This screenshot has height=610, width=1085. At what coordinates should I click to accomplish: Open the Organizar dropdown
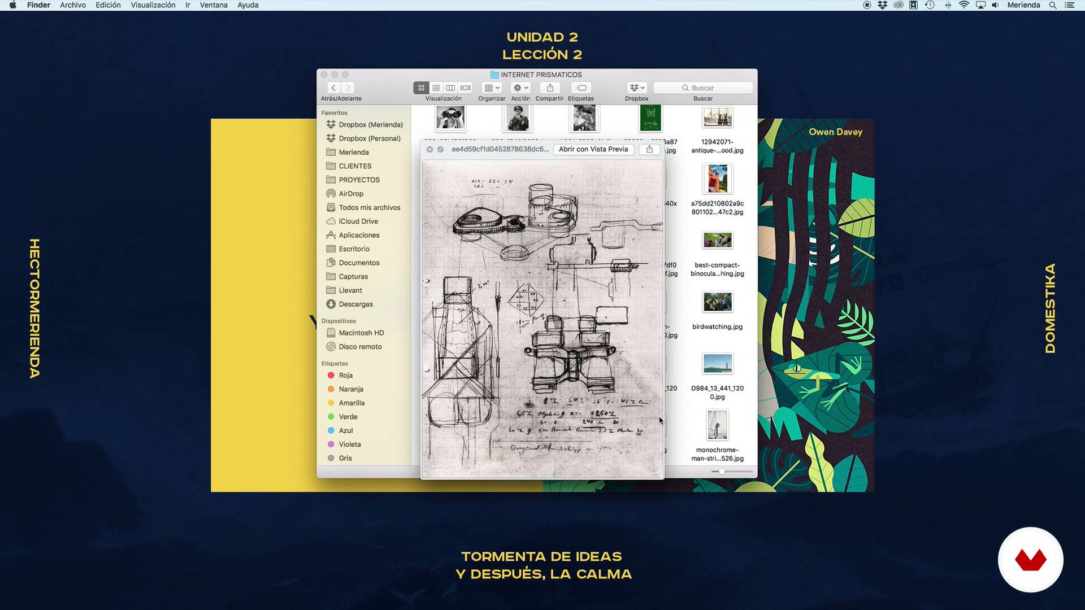492,88
